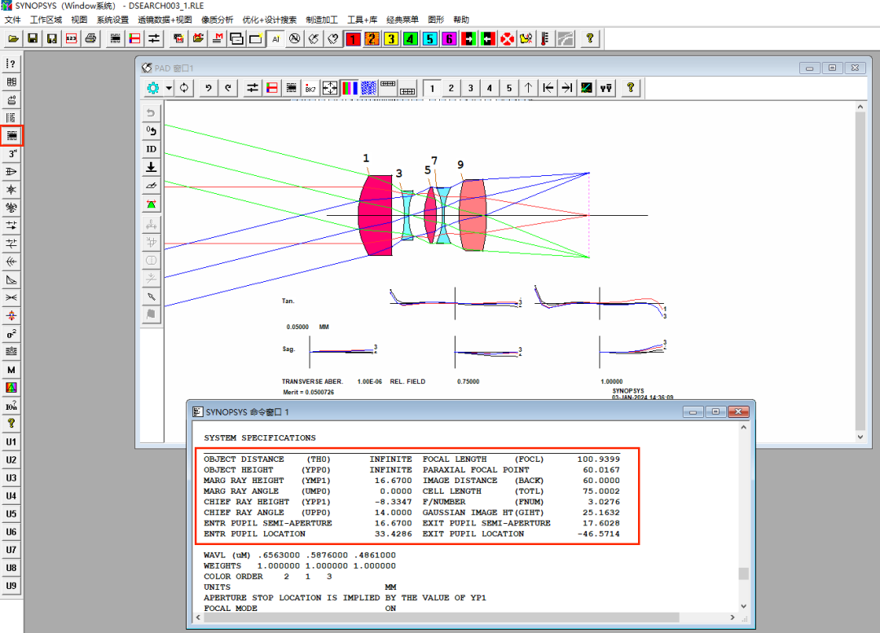
Task: Select configuration 5 cyan numbered button
Action: click(x=430, y=39)
